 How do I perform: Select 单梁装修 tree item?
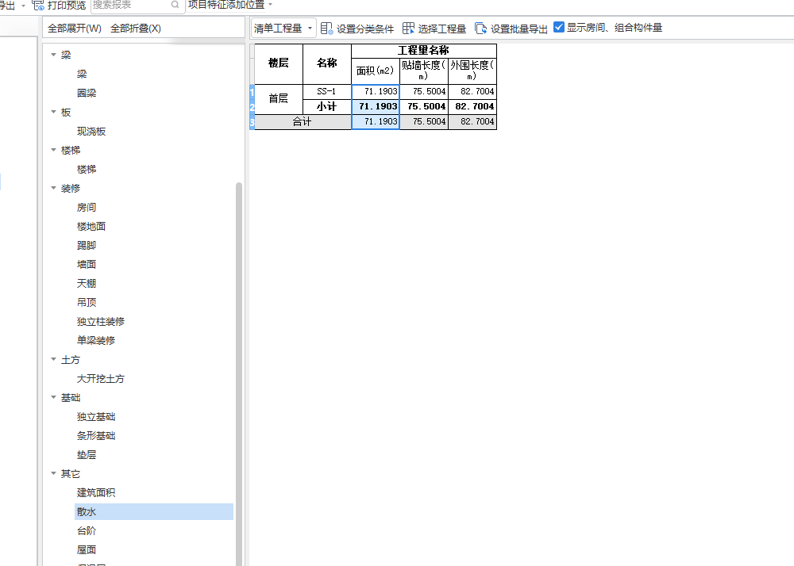[x=96, y=340]
